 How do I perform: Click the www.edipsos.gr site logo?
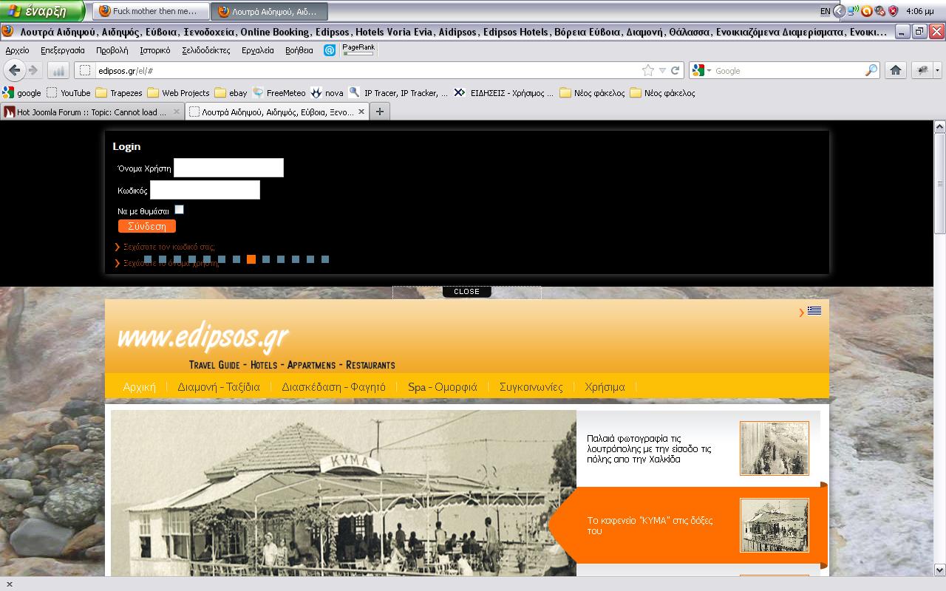coord(202,337)
